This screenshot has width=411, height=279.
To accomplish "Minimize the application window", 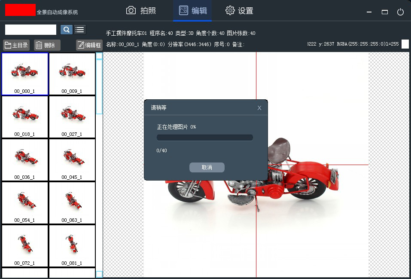I will tap(369, 12).
